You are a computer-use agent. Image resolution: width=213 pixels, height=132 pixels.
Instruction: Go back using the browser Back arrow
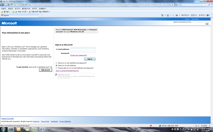2,5
